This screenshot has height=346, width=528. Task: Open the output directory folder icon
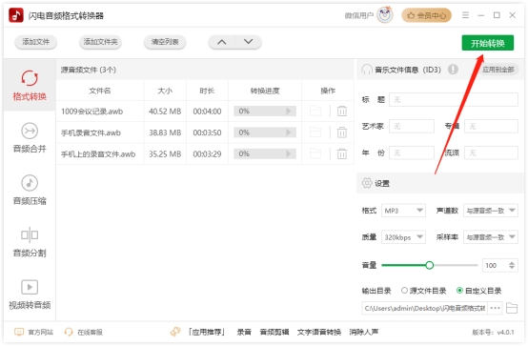(512, 308)
